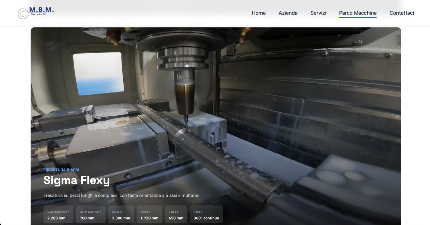Open the Servizi page
Image resolution: width=430 pixels, height=225 pixels.
click(318, 13)
